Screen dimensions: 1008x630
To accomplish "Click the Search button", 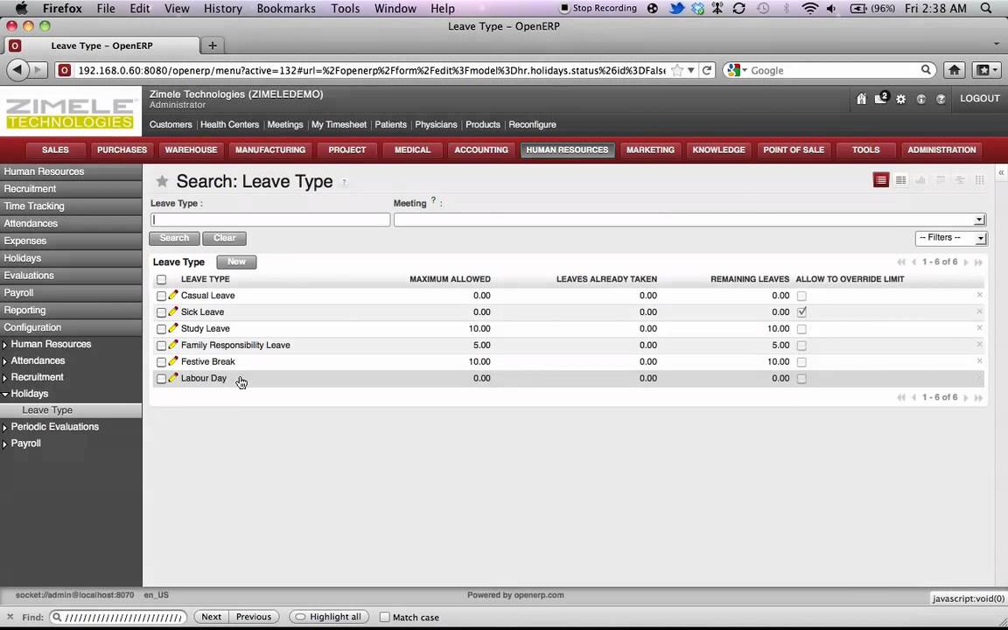I will click(x=174, y=238).
